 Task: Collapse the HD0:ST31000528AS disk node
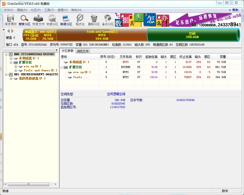[x=6, y=54]
